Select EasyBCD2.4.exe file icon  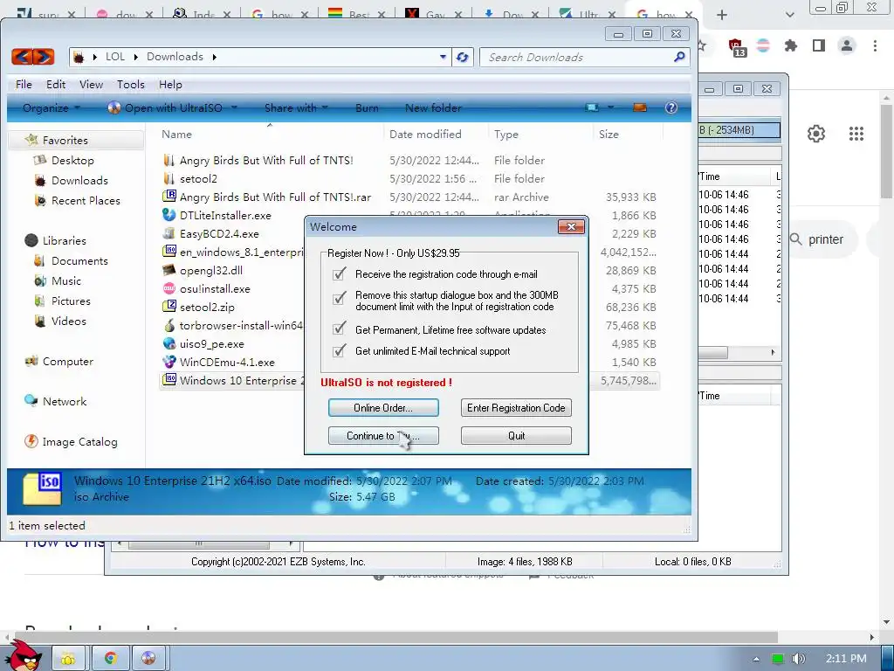[x=168, y=233]
